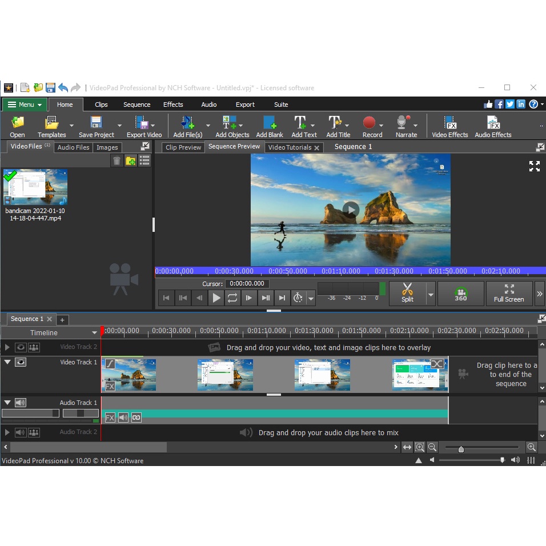Image resolution: width=546 pixels, height=546 pixels.
Task: Mute Audio Track 1 speaker icon
Action: (x=21, y=403)
